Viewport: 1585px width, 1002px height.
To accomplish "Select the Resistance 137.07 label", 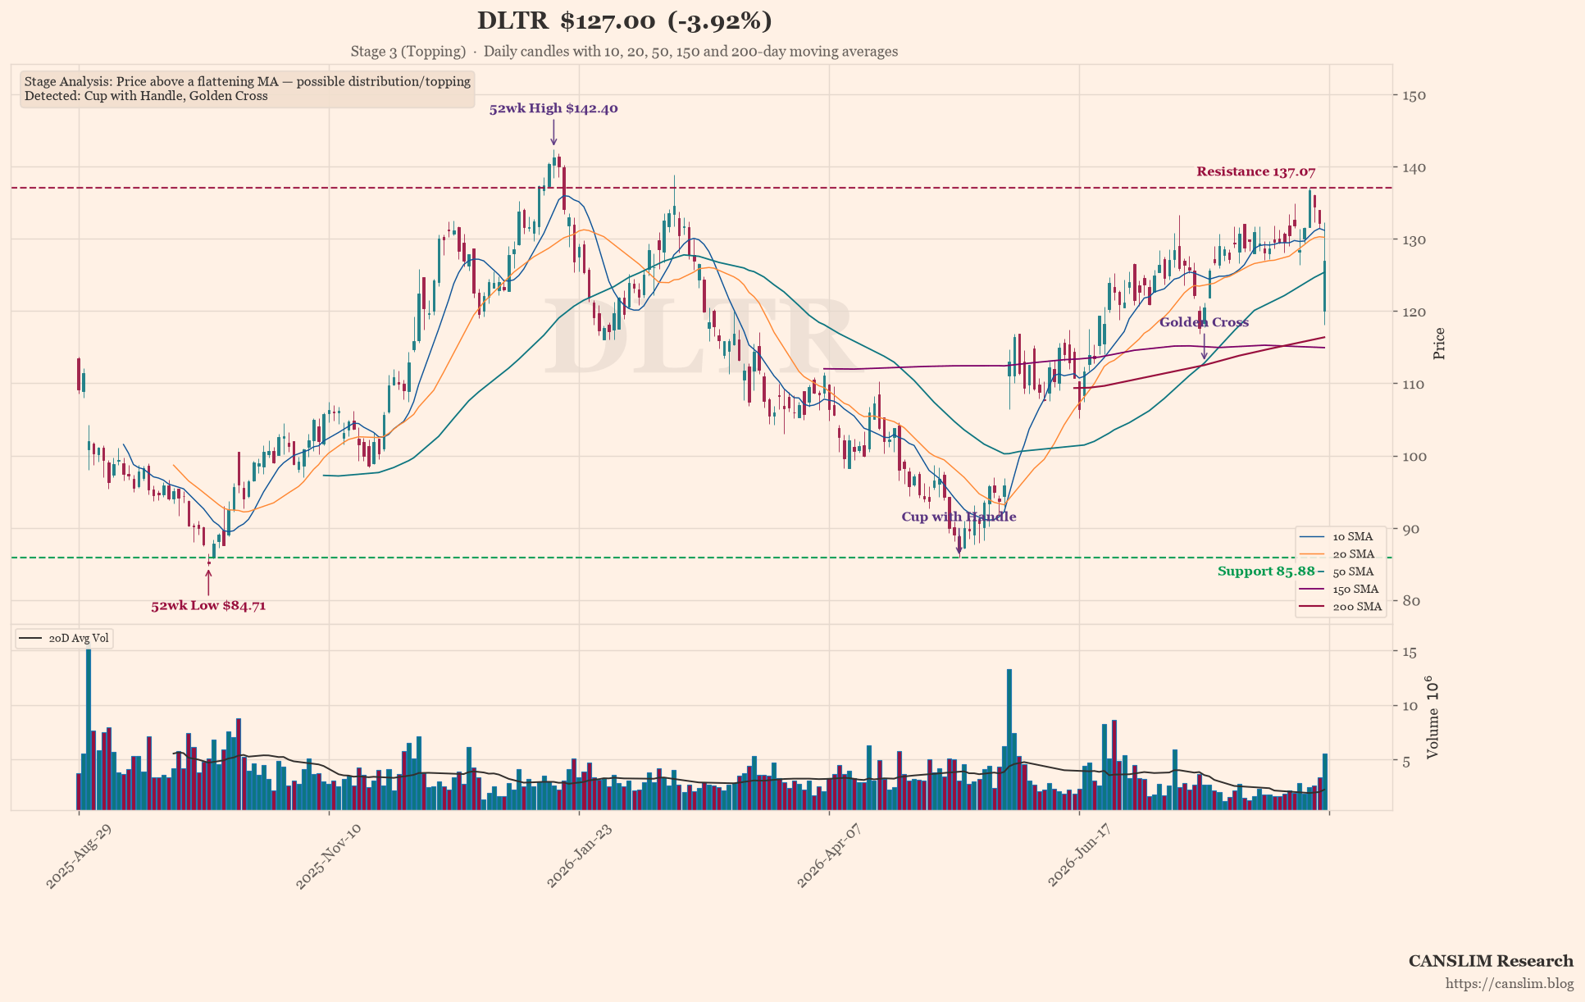I will tap(1255, 171).
